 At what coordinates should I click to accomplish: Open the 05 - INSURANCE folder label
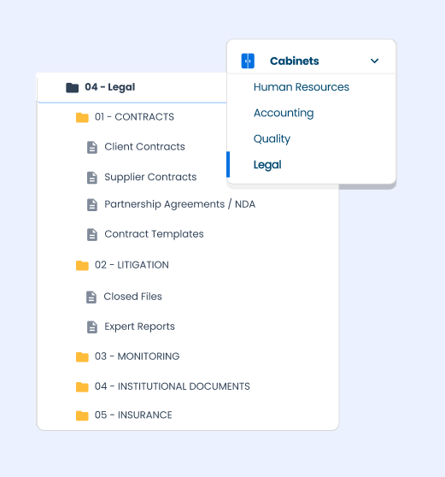[133, 415]
